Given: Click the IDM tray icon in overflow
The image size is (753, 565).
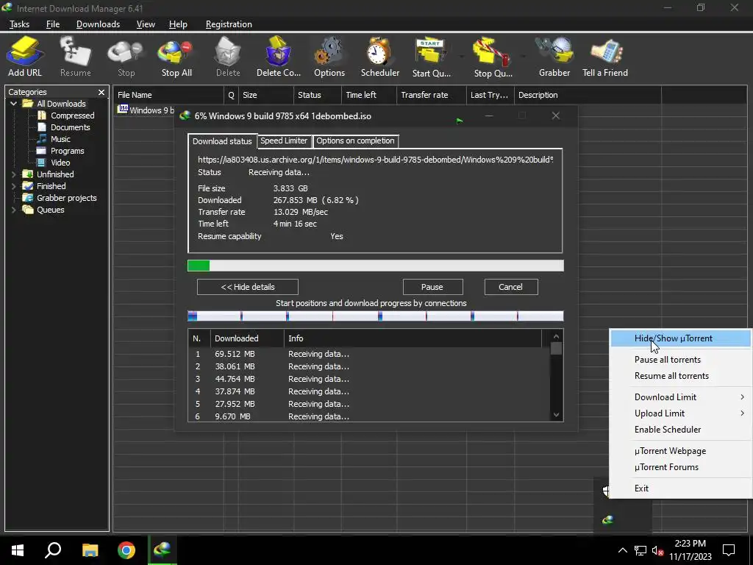Looking at the screenshot, I should click(607, 519).
